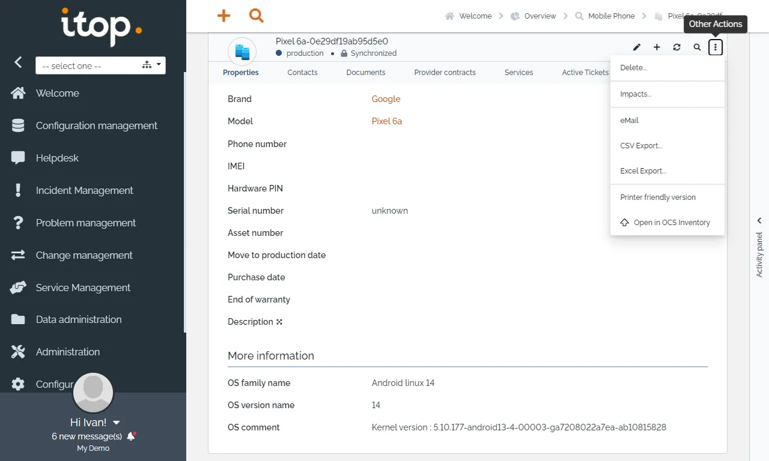Open the Incident Management menu label
Screen dimensions: 769x461
[85, 190]
